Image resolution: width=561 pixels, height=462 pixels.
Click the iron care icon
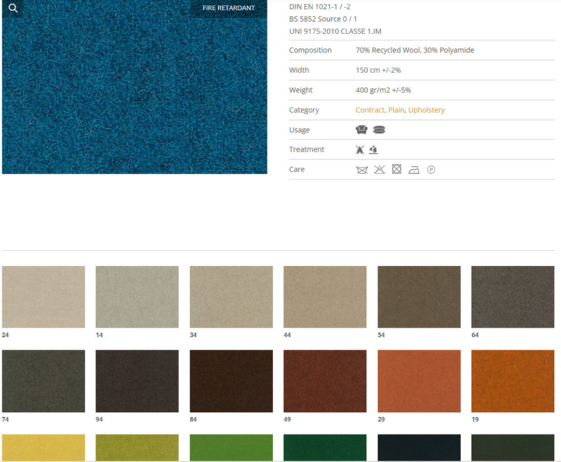point(413,170)
